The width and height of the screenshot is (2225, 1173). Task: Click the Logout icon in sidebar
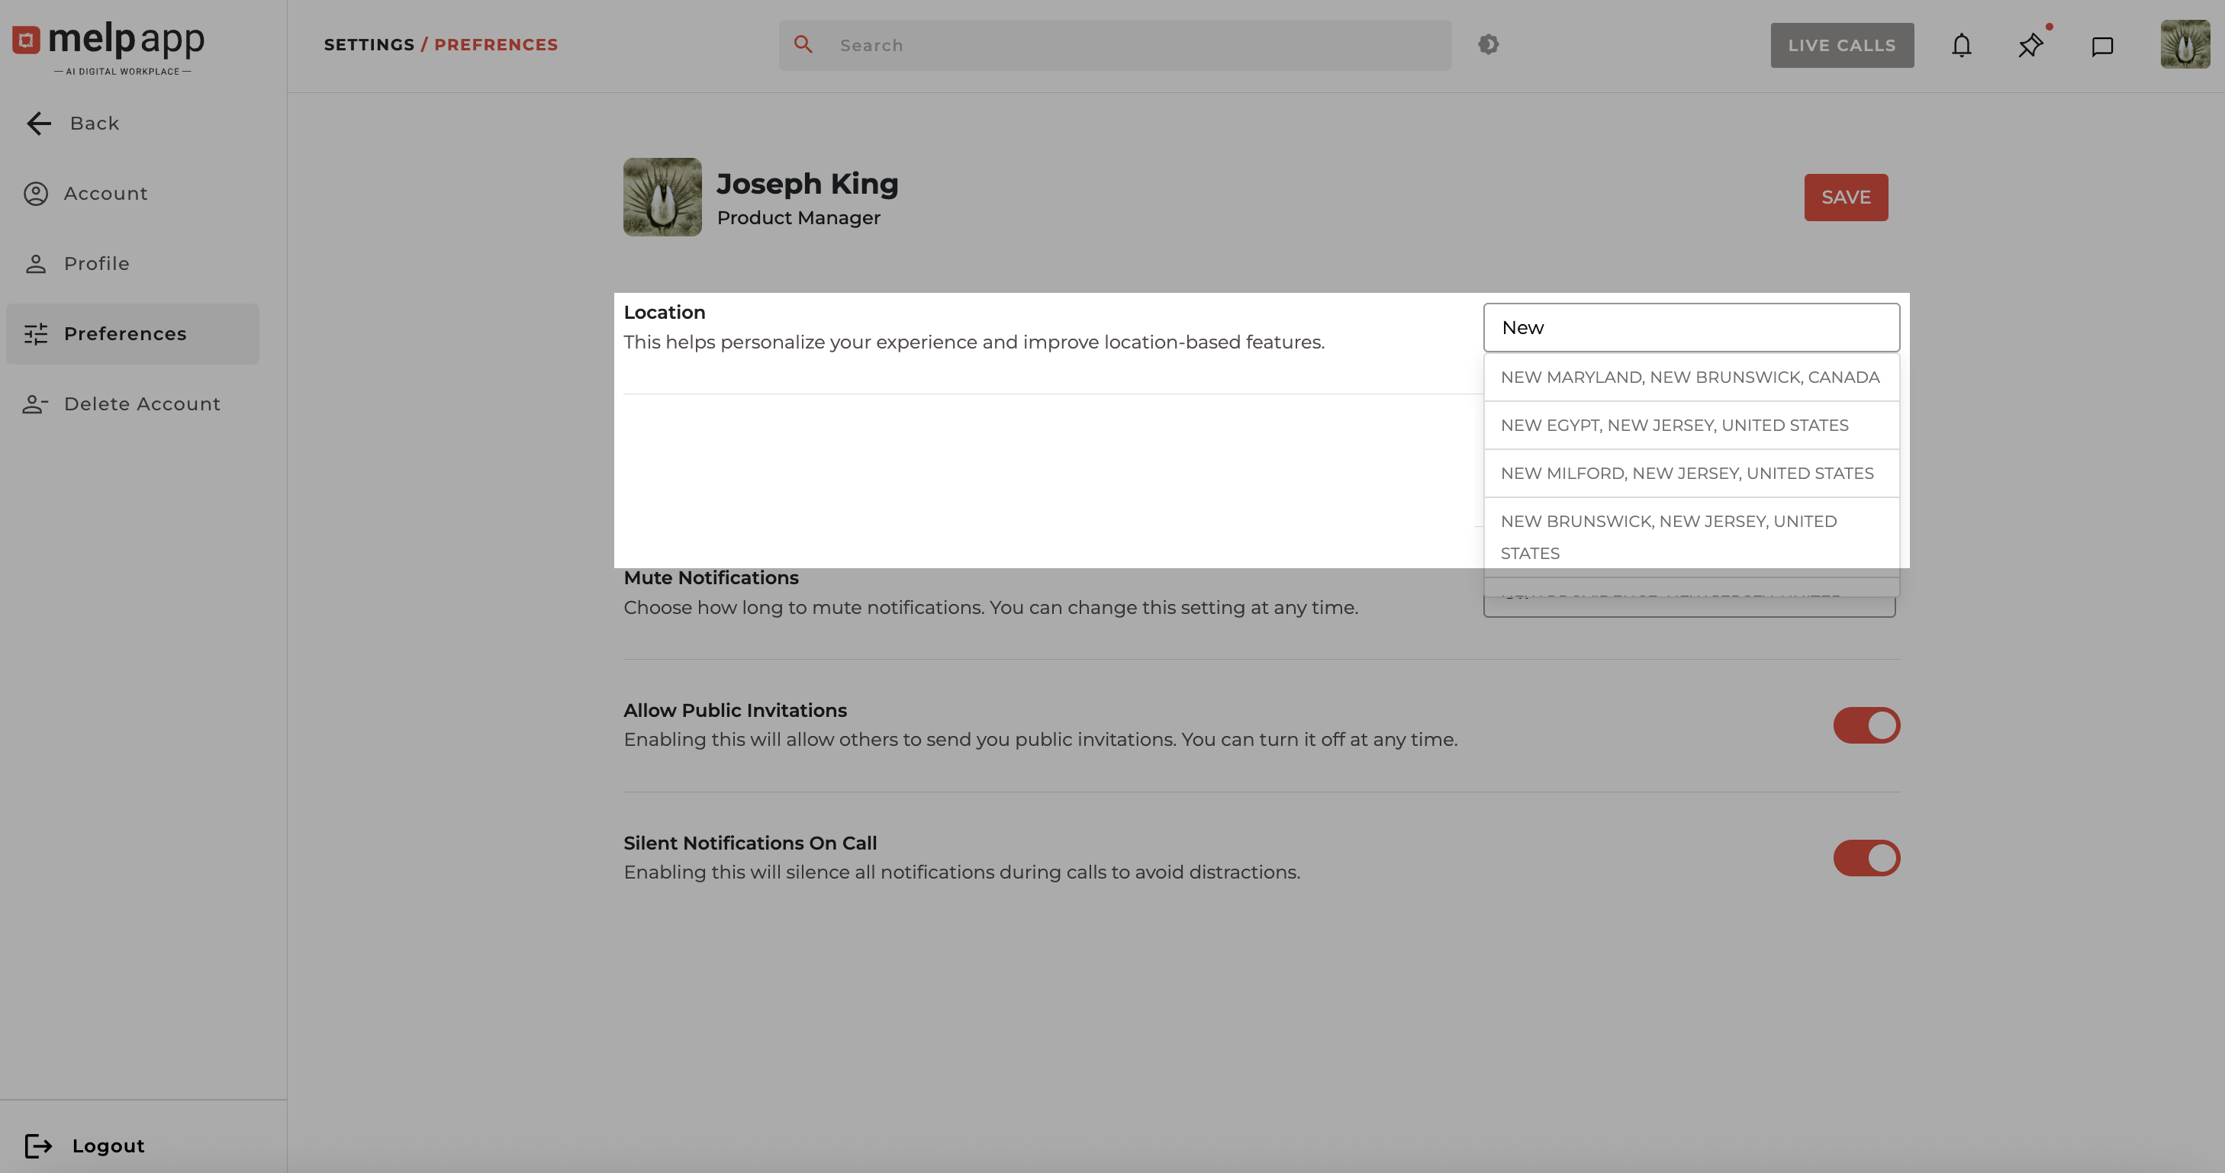coord(38,1146)
